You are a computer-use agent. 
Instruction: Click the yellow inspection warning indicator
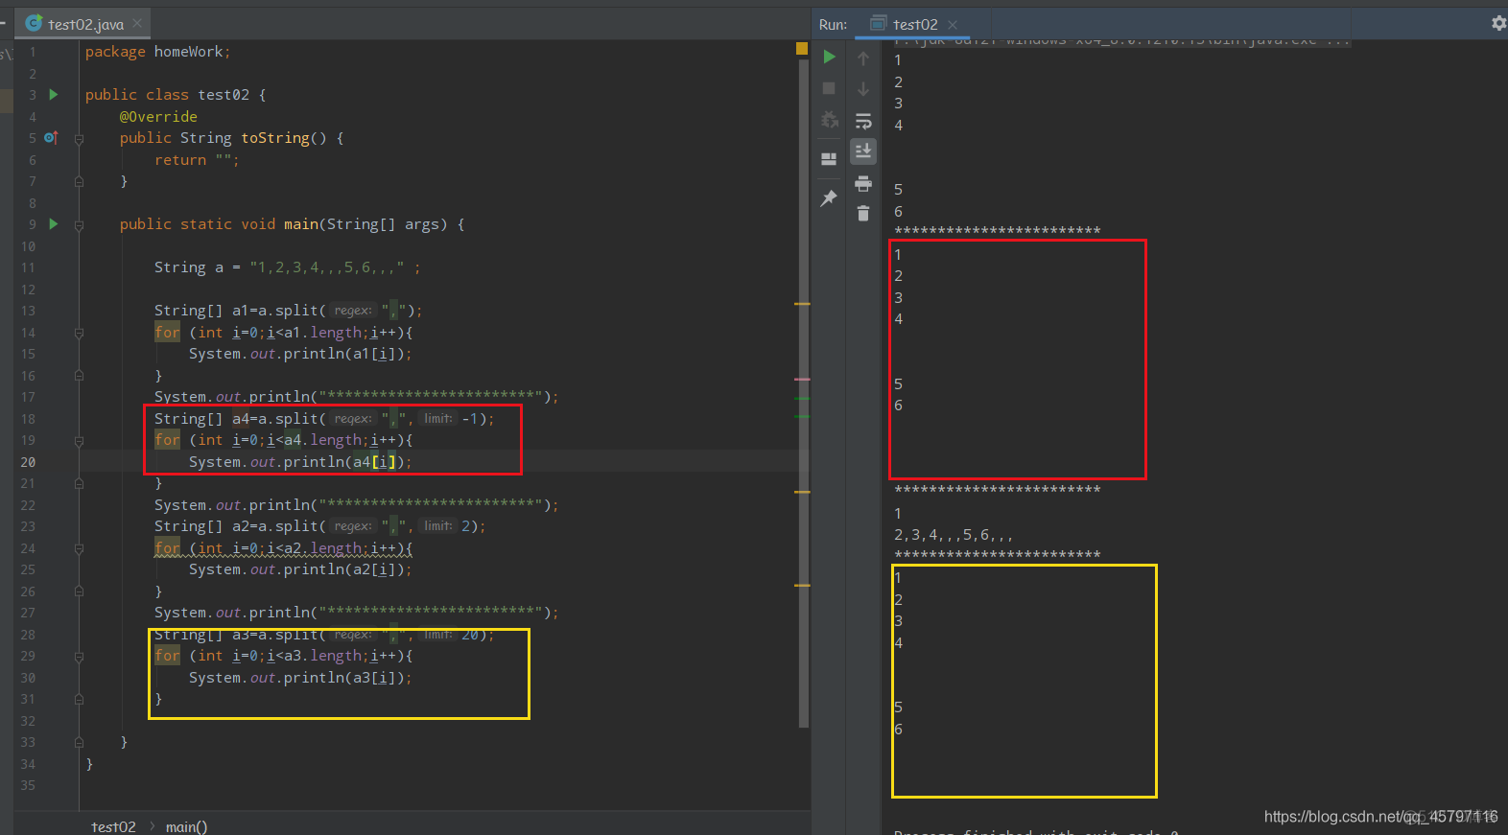tap(802, 48)
